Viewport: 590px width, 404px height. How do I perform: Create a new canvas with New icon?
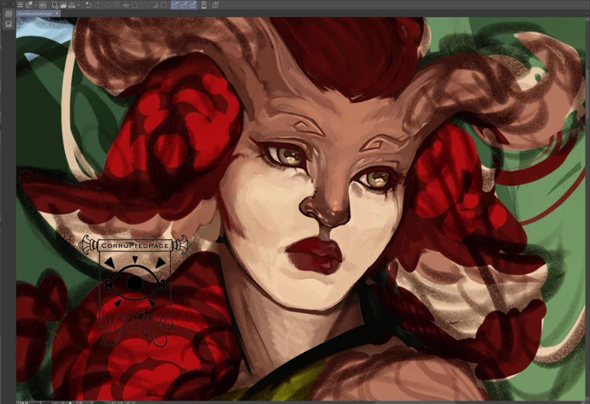tap(55, 5)
